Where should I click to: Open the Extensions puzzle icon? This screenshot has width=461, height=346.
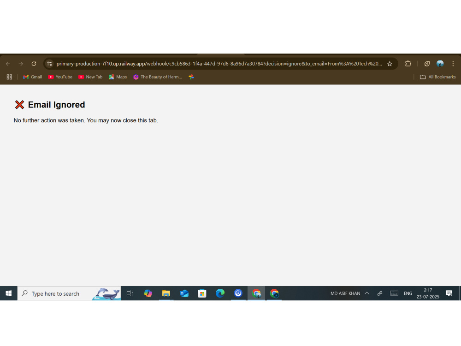click(x=408, y=64)
